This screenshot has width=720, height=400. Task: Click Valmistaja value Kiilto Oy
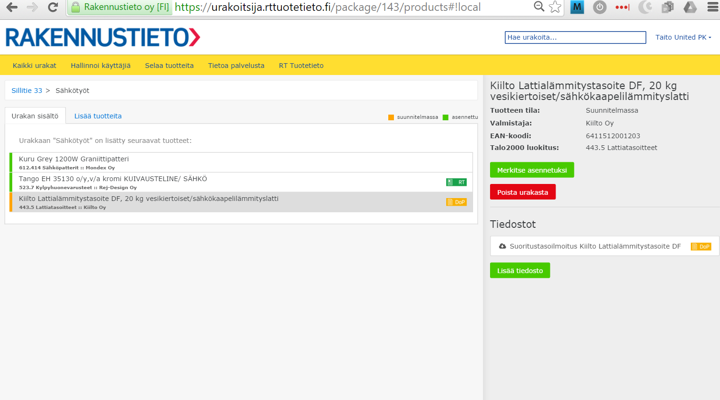(600, 123)
